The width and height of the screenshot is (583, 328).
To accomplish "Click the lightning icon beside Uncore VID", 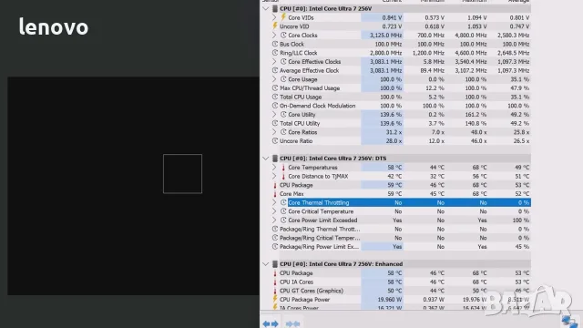I will pyautogui.click(x=275, y=26).
